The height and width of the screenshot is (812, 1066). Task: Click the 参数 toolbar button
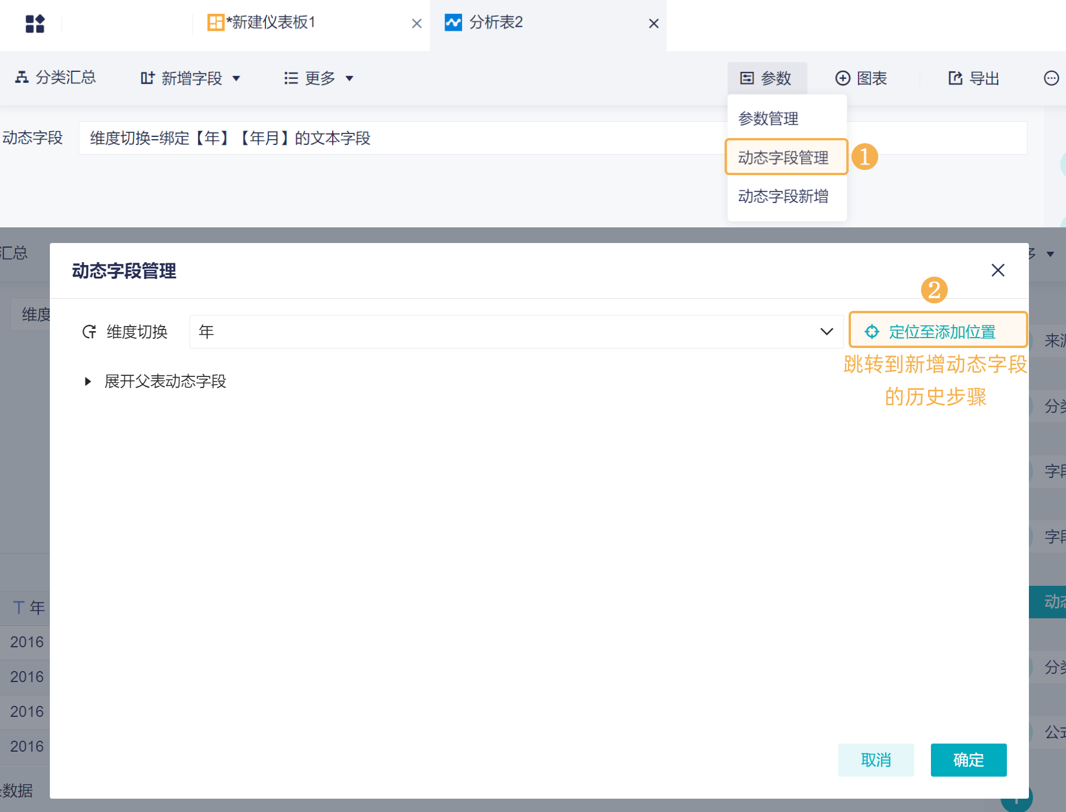767,78
